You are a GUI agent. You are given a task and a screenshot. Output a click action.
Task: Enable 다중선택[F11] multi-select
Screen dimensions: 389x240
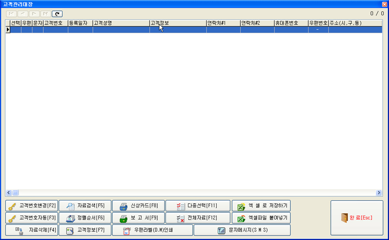[198, 205]
